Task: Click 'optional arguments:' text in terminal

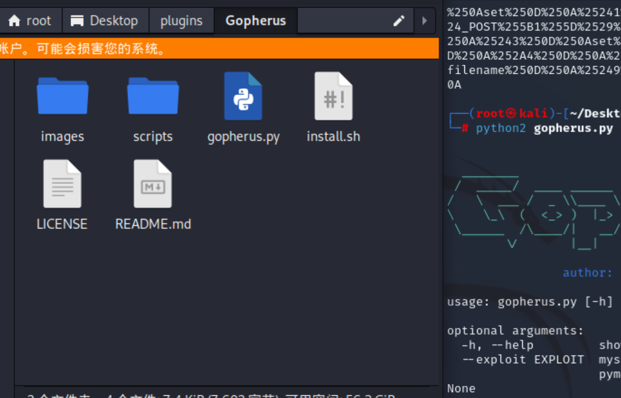Action: [516, 331]
